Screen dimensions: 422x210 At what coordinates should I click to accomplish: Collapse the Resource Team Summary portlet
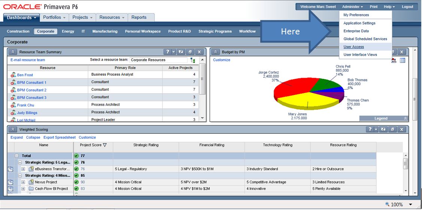(13, 52)
